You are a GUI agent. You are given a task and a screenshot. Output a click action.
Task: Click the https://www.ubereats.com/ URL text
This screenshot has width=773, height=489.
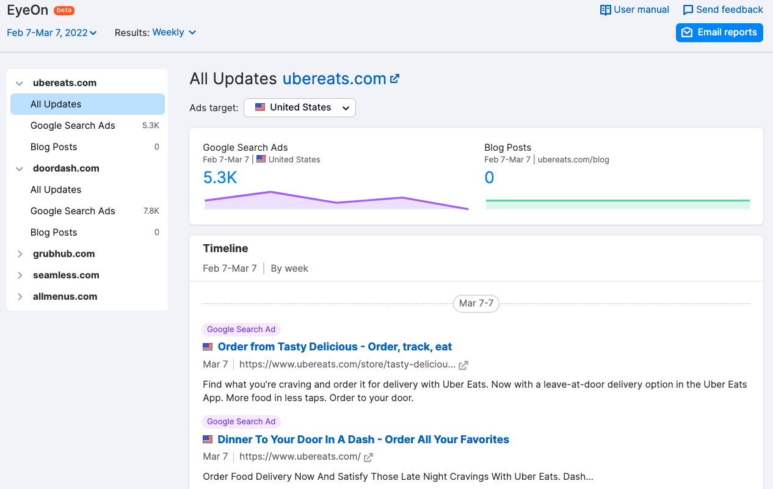point(300,457)
